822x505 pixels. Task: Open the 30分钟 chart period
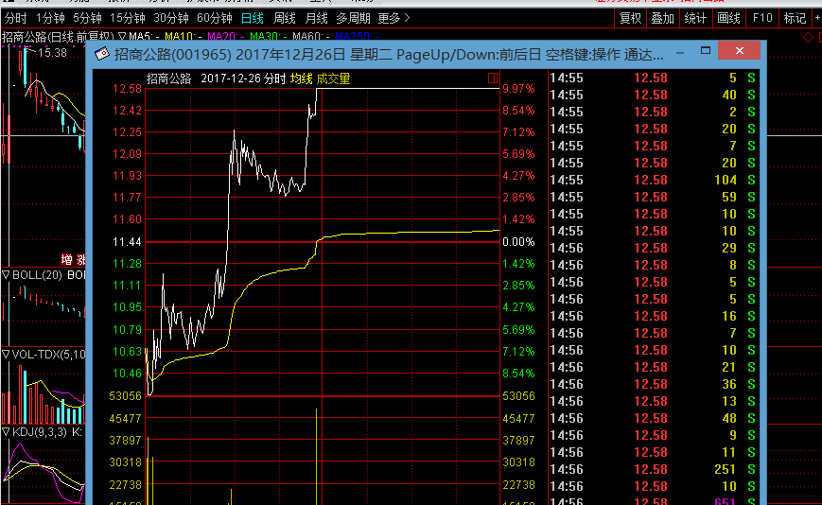coord(171,18)
